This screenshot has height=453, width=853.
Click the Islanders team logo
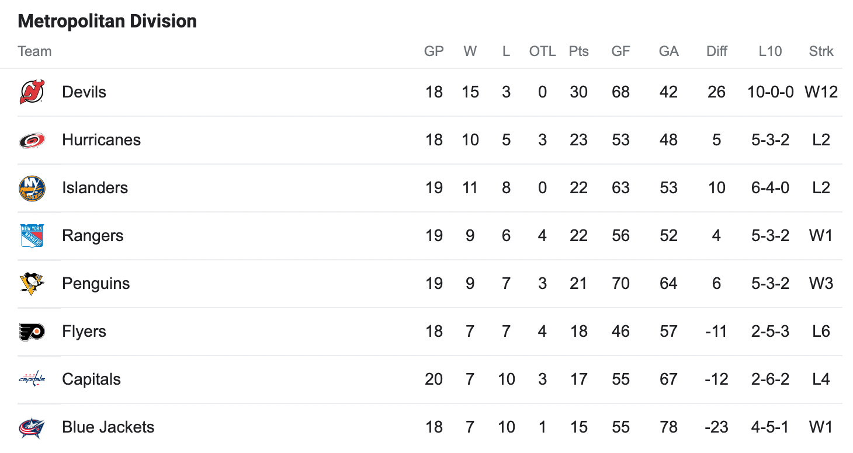(x=32, y=188)
